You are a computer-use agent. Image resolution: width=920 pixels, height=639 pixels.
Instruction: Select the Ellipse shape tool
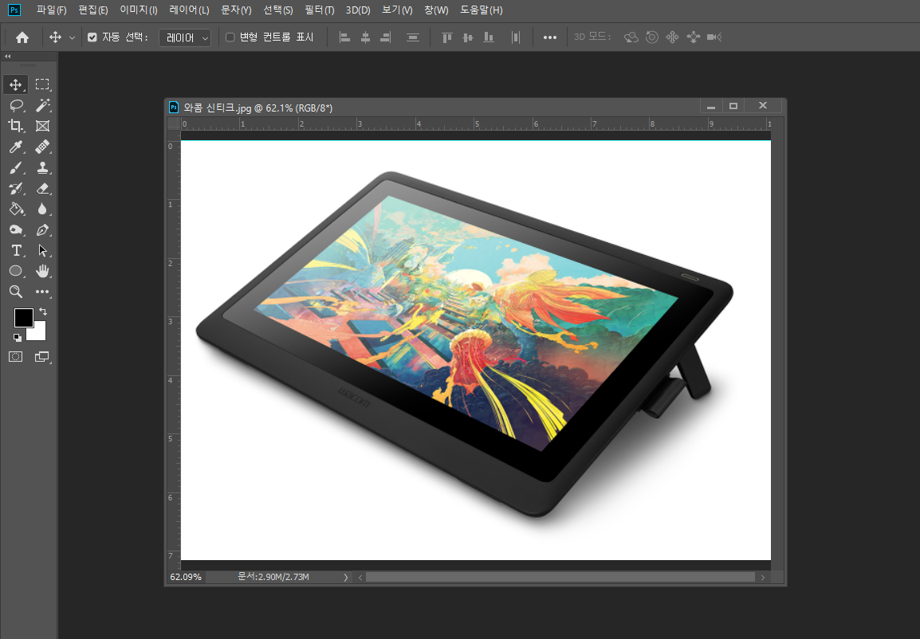[16, 271]
